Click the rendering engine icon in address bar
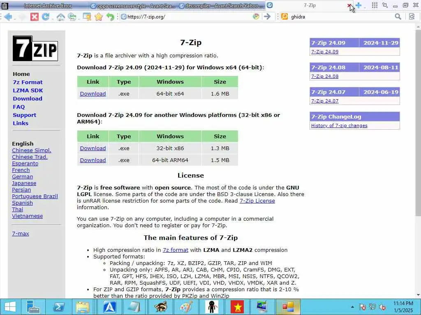421x315 pixels. click(x=256, y=16)
